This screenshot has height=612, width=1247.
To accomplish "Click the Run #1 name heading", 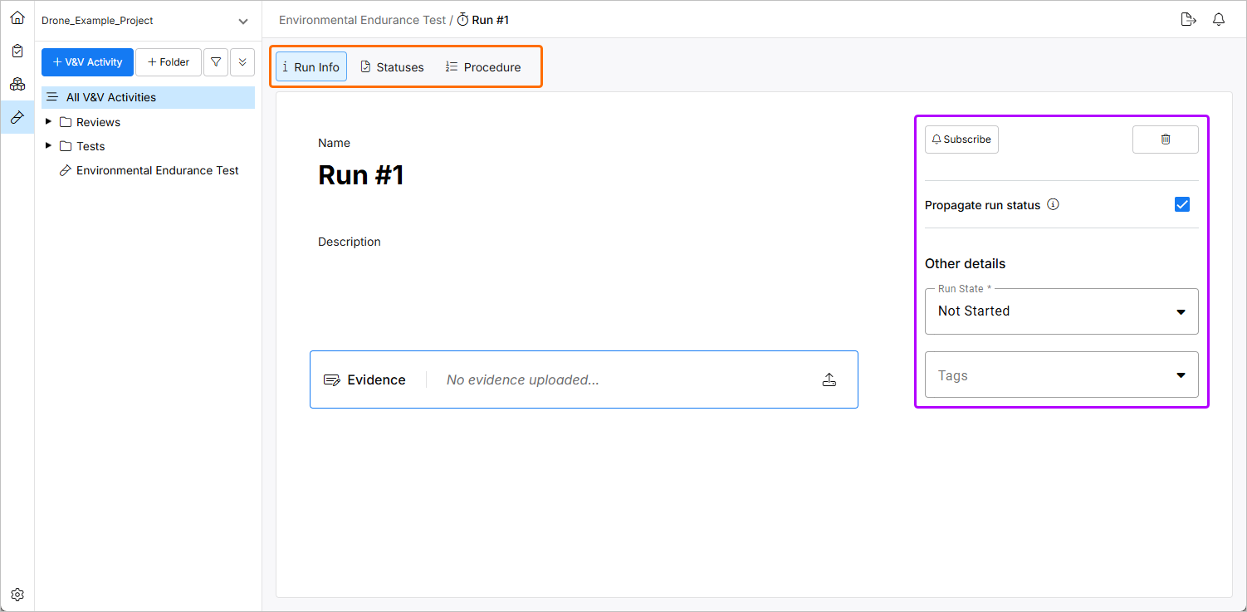I will 361,175.
